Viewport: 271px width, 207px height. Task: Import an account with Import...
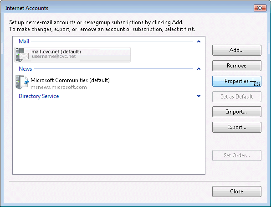pyautogui.click(x=236, y=112)
